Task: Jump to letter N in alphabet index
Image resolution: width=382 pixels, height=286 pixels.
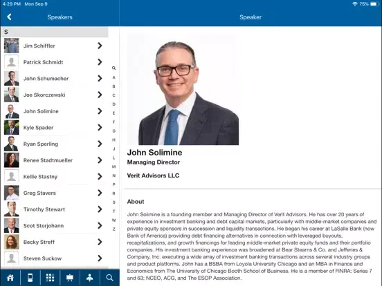Action: (x=113, y=175)
